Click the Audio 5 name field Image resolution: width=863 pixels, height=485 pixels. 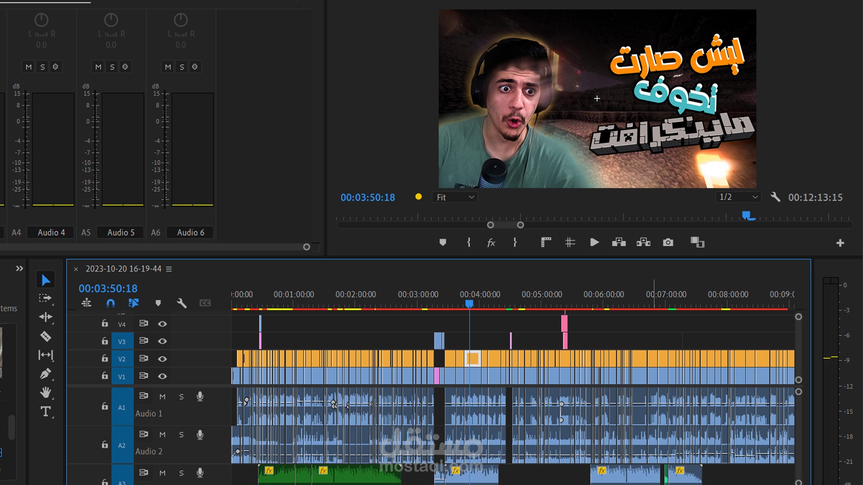[x=121, y=233]
